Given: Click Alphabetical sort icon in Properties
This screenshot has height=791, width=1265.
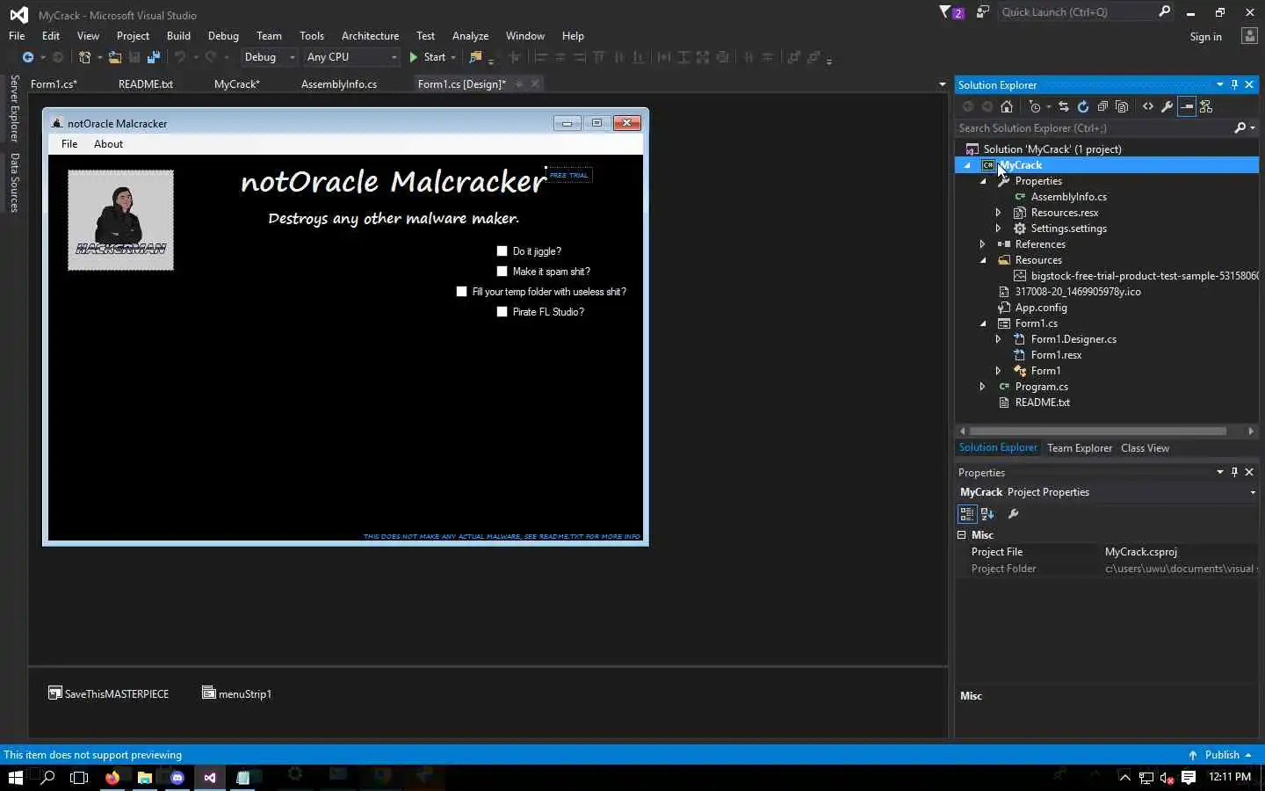Looking at the screenshot, I should point(987,514).
